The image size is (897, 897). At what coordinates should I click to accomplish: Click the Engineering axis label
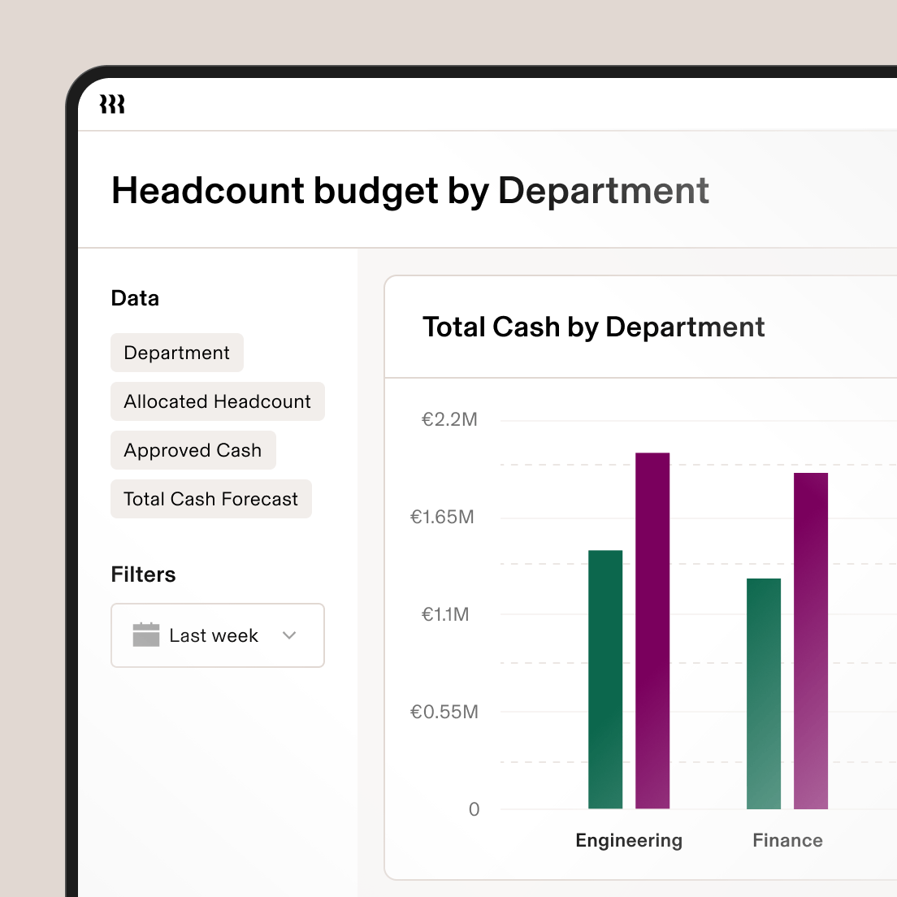[628, 840]
